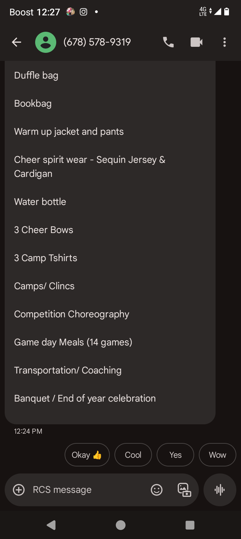241x539 pixels.
Task: Tap the phone number (678) 578-9319 title
Action: (x=97, y=42)
